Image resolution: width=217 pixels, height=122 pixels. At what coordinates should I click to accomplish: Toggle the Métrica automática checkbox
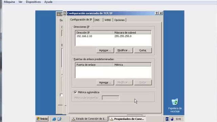75,92
